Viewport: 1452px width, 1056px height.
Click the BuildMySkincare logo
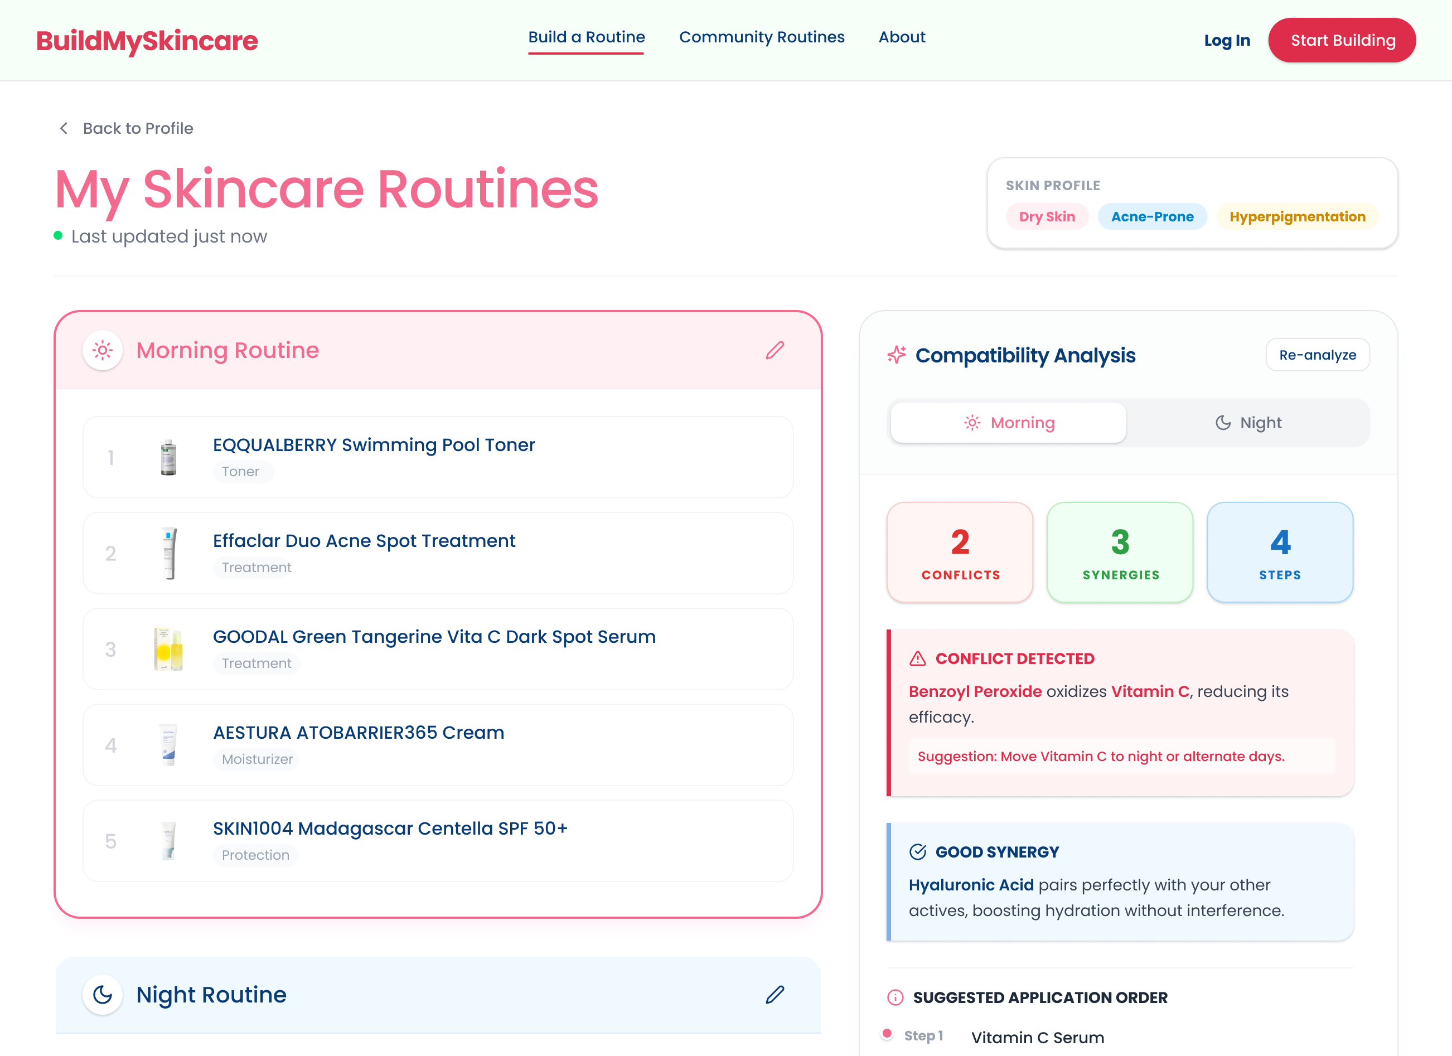pyautogui.click(x=147, y=41)
